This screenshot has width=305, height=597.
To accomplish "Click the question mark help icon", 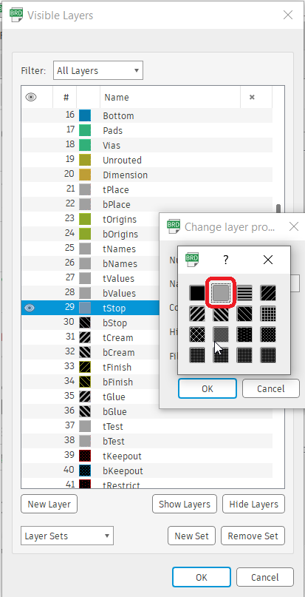I will coord(226,260).
